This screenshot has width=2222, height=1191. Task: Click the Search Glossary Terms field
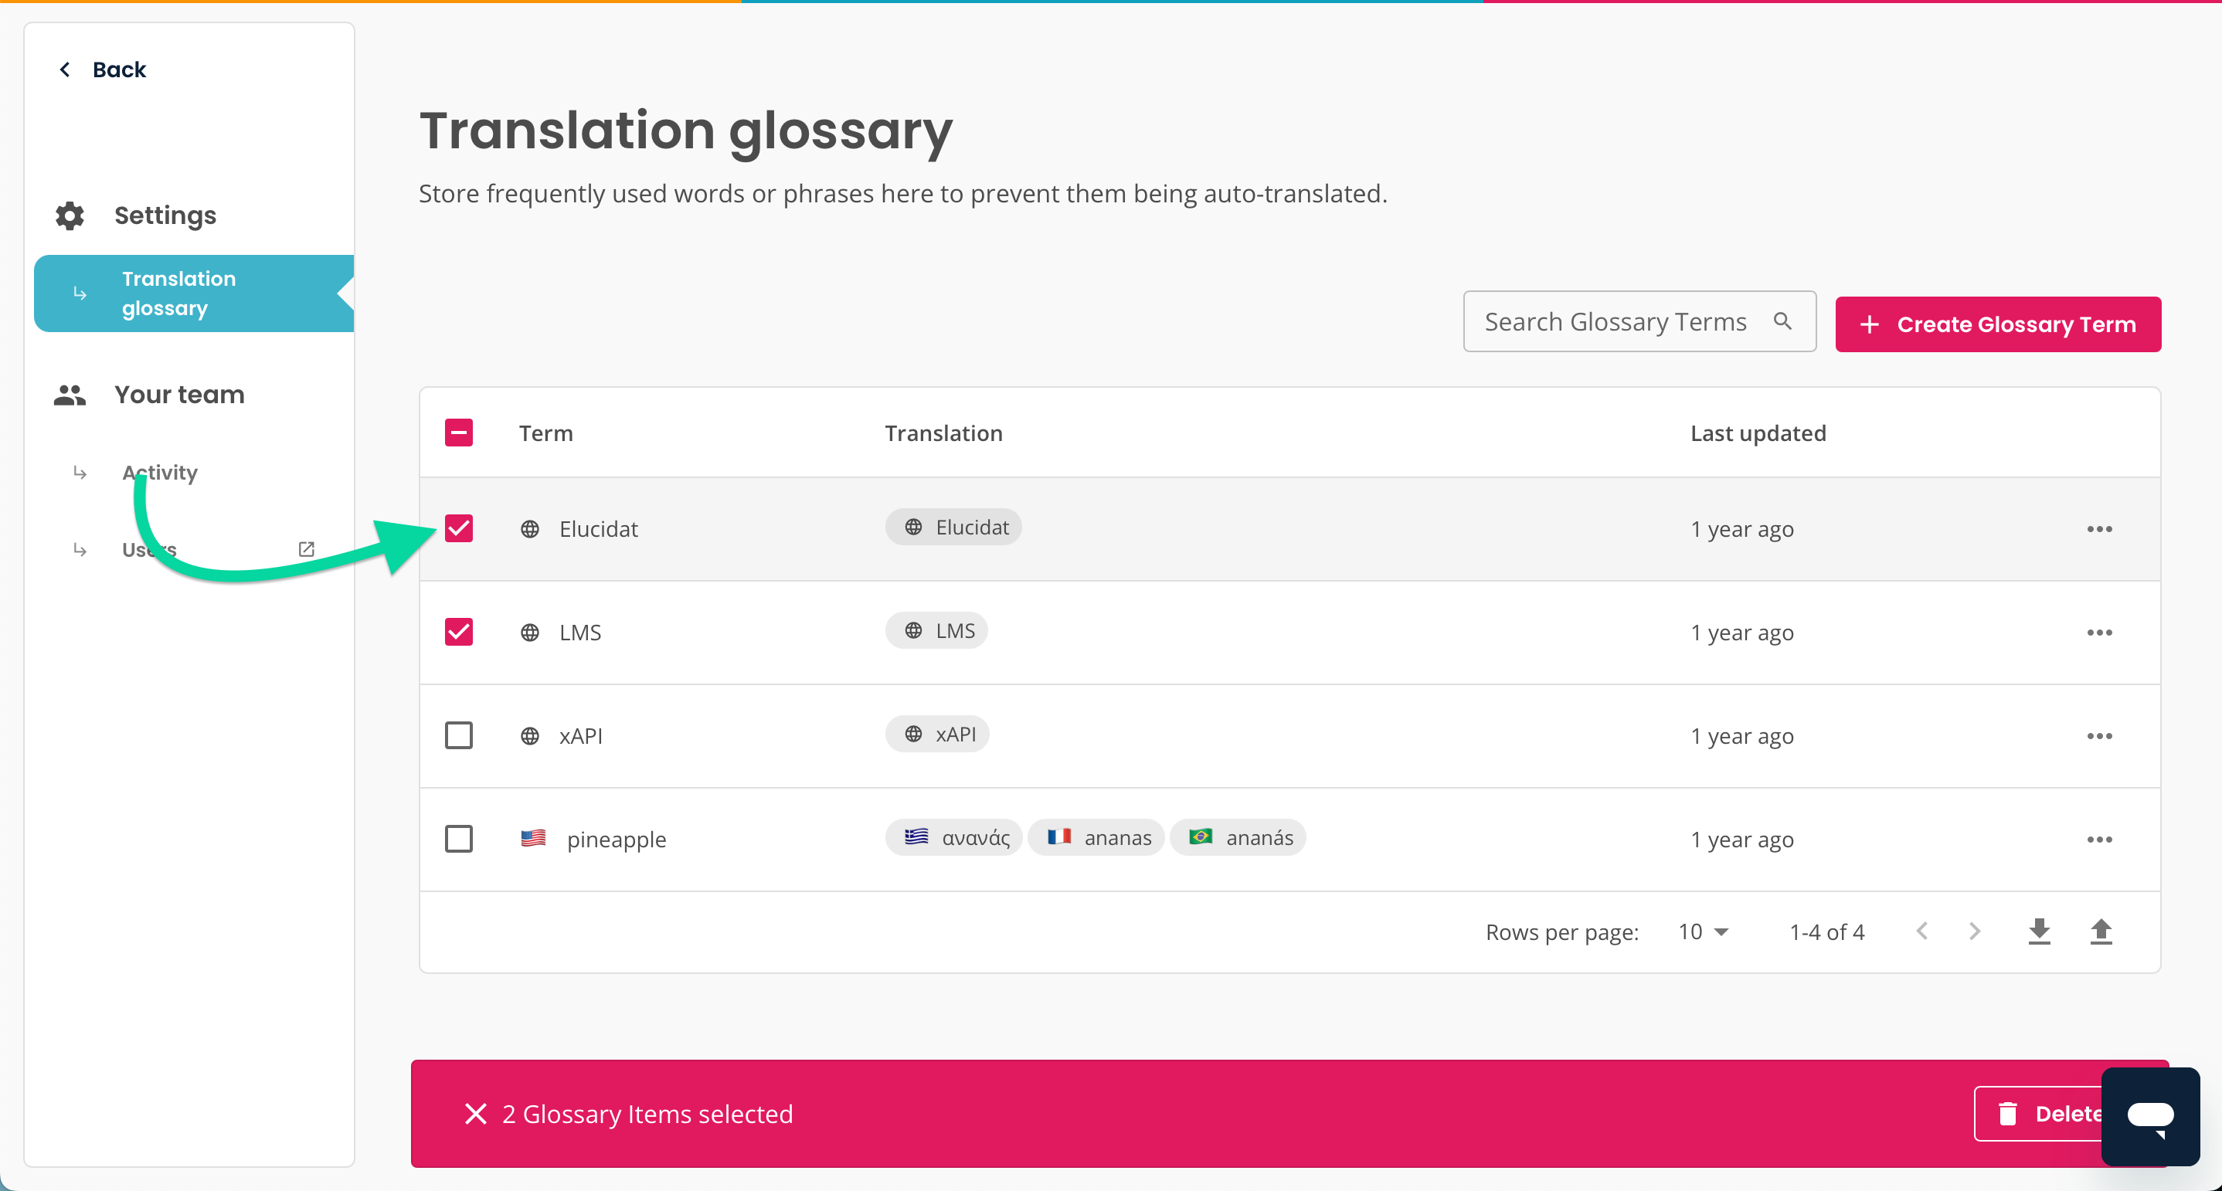coord(1639,321)
